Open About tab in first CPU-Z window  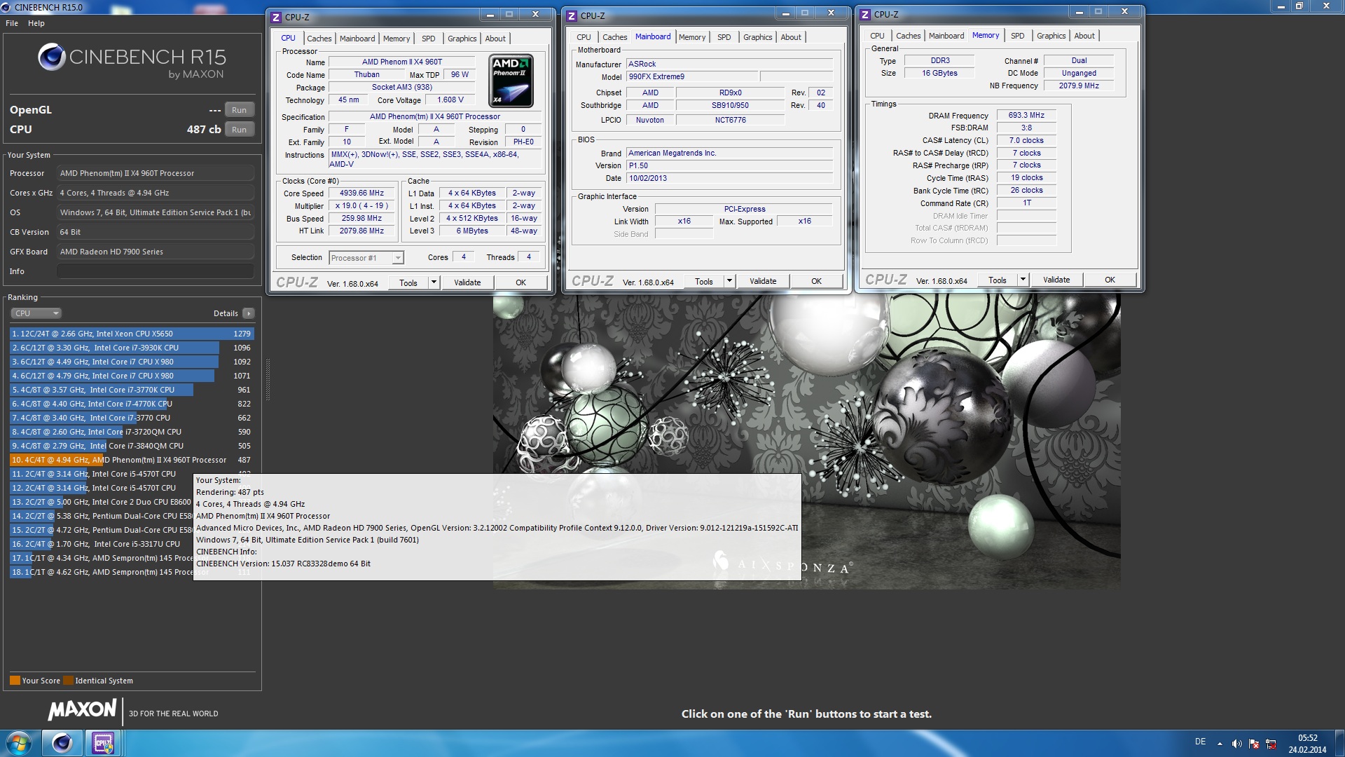495,39
